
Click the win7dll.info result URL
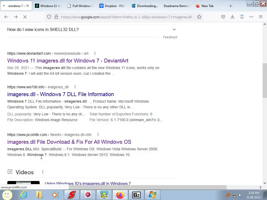(38, 87)
